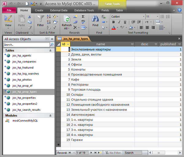Click the navigation pane Search box

(26, 45)
